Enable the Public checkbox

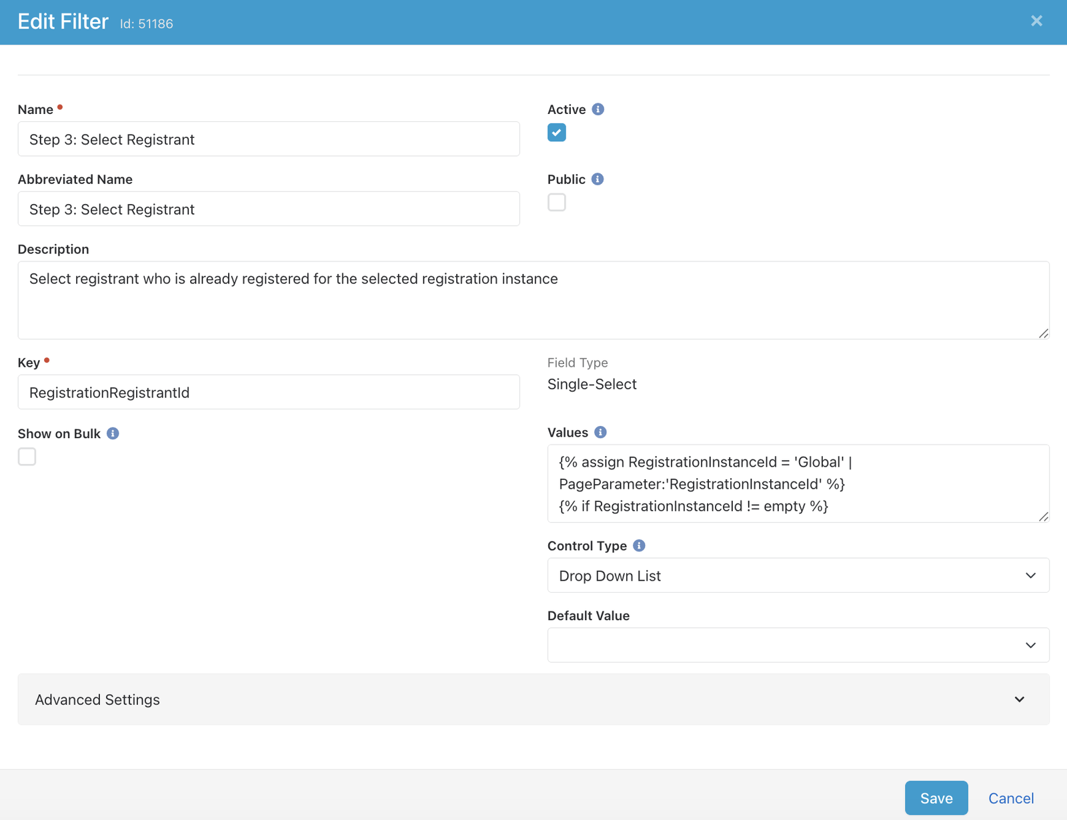(x=557, y=202)
